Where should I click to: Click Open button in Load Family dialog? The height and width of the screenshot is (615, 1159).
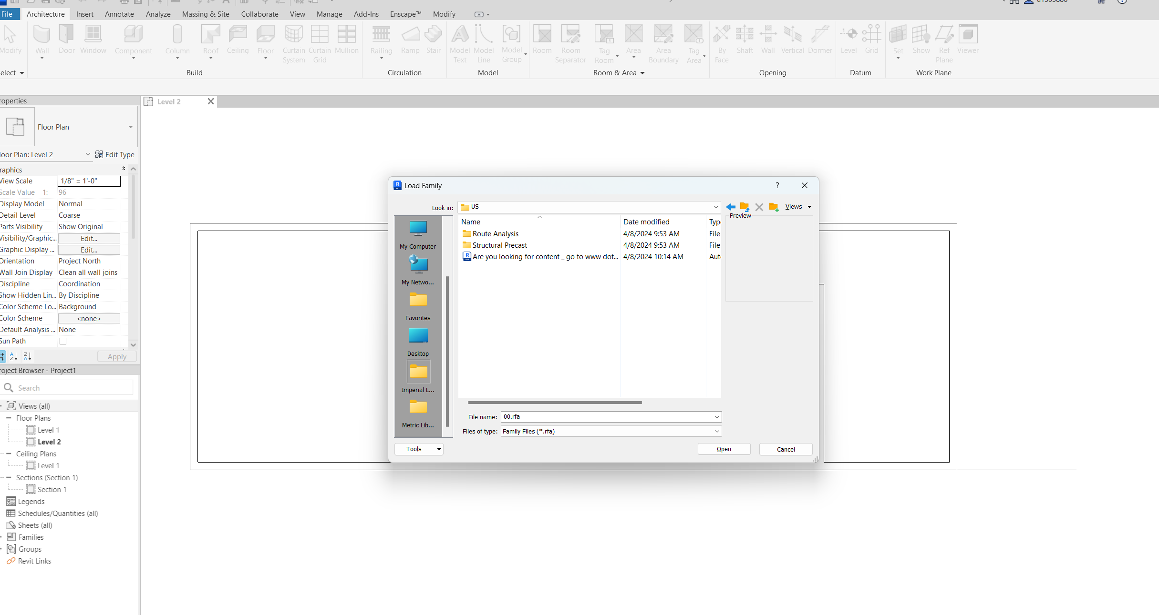coord(724,449)
